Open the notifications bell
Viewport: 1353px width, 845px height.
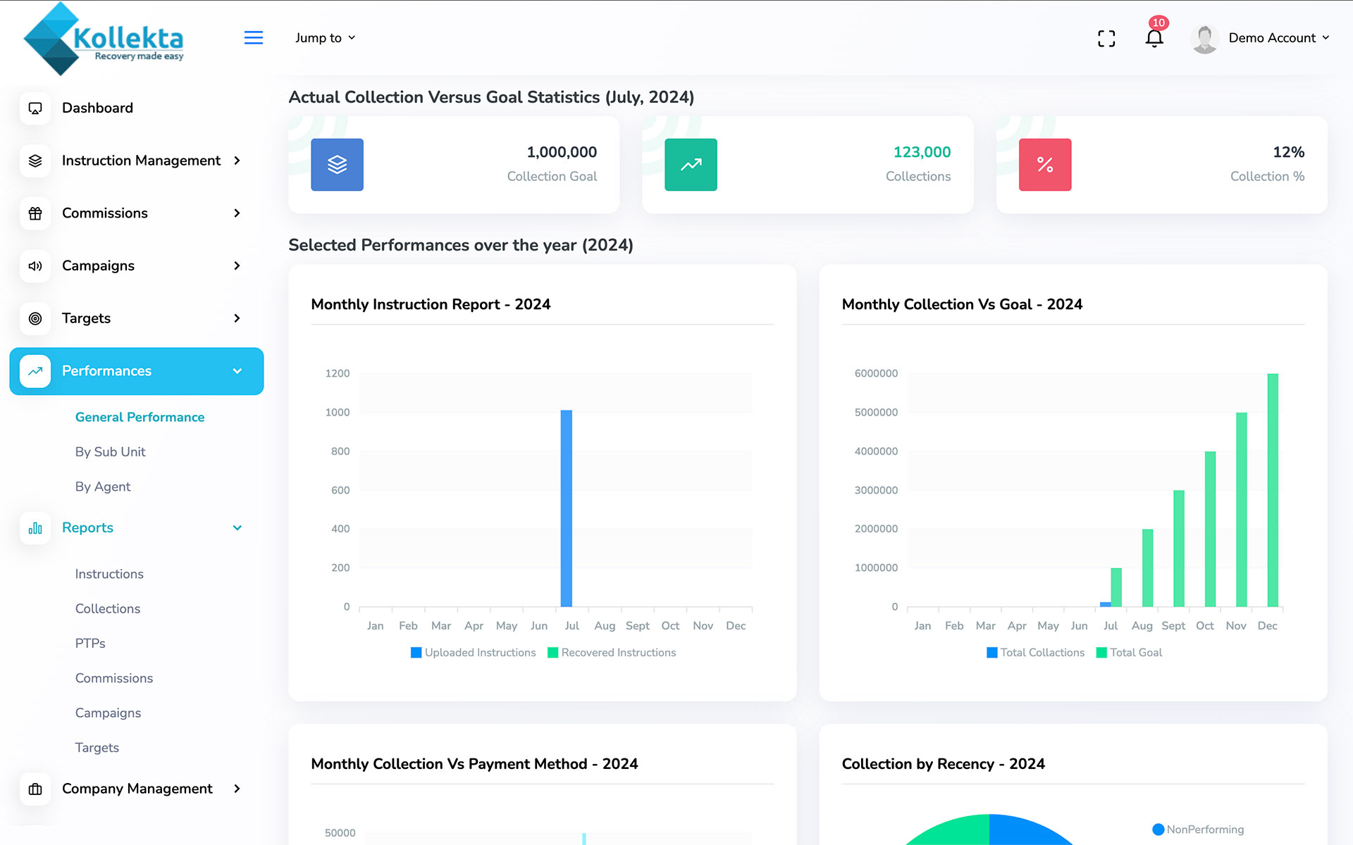coord(1154,38)
